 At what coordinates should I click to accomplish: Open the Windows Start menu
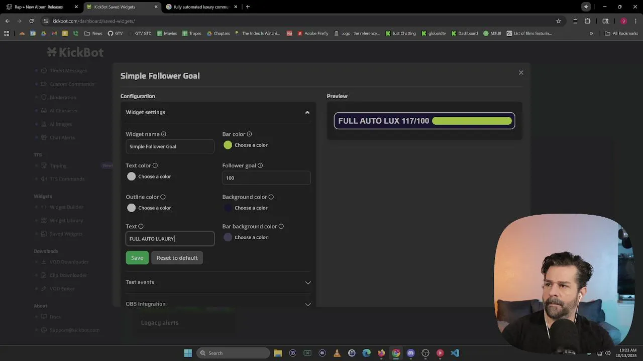pos(188,353)
